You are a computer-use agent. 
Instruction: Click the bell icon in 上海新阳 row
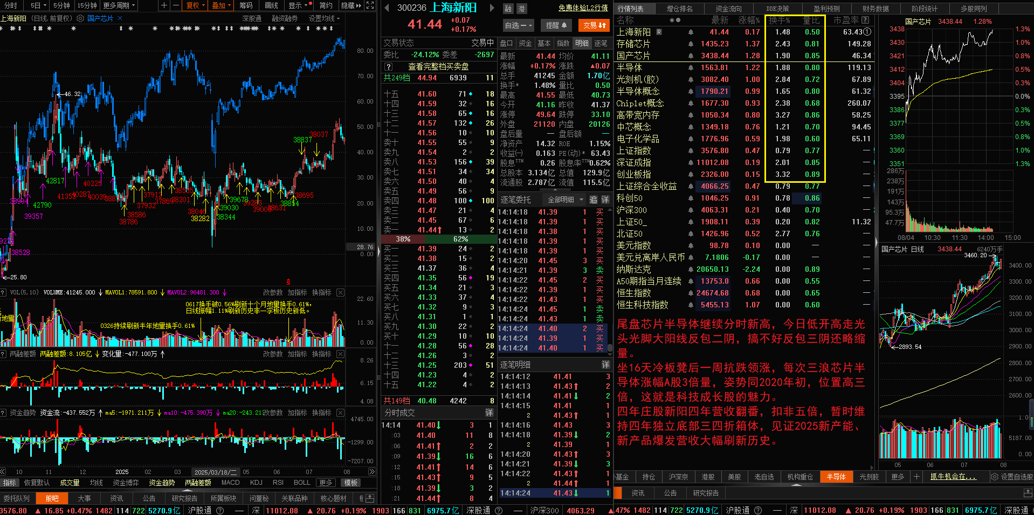(x=691, y=32)
